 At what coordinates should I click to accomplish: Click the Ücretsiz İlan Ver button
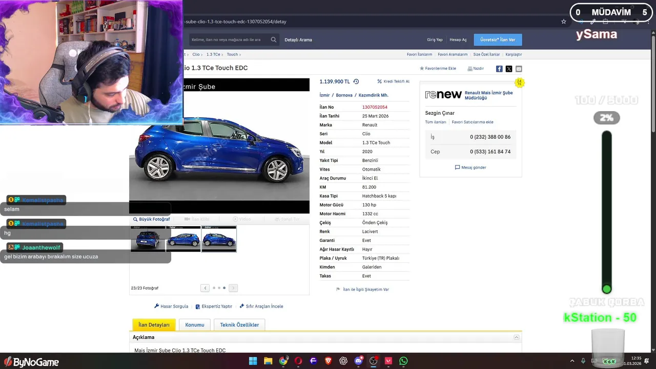point(498,39)
